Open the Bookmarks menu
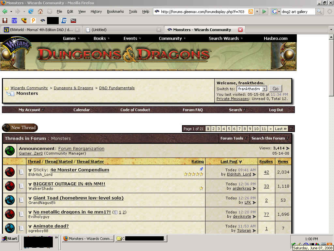This screenshot has width=334, height=251. 115,11
